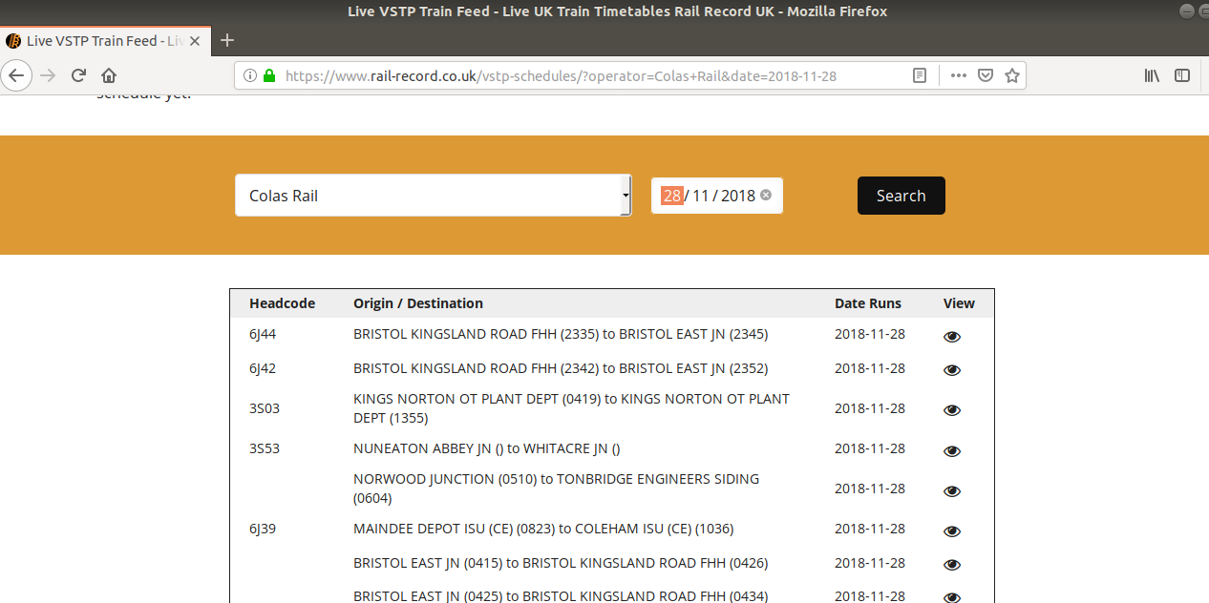Bookmark this page with the star
1209x603 pixels.
[1012, 75]
